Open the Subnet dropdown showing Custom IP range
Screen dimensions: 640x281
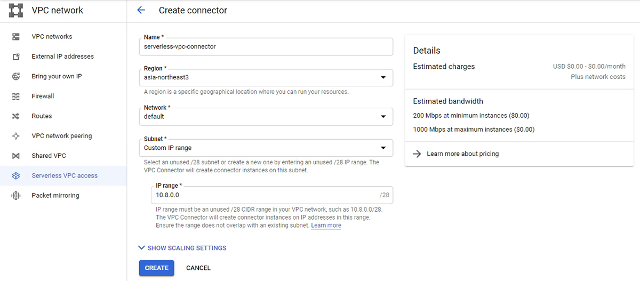[266, 148]
